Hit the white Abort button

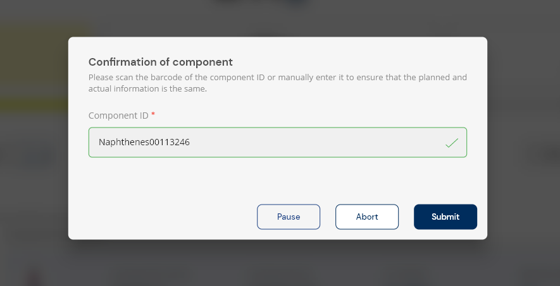coord(367,217)
